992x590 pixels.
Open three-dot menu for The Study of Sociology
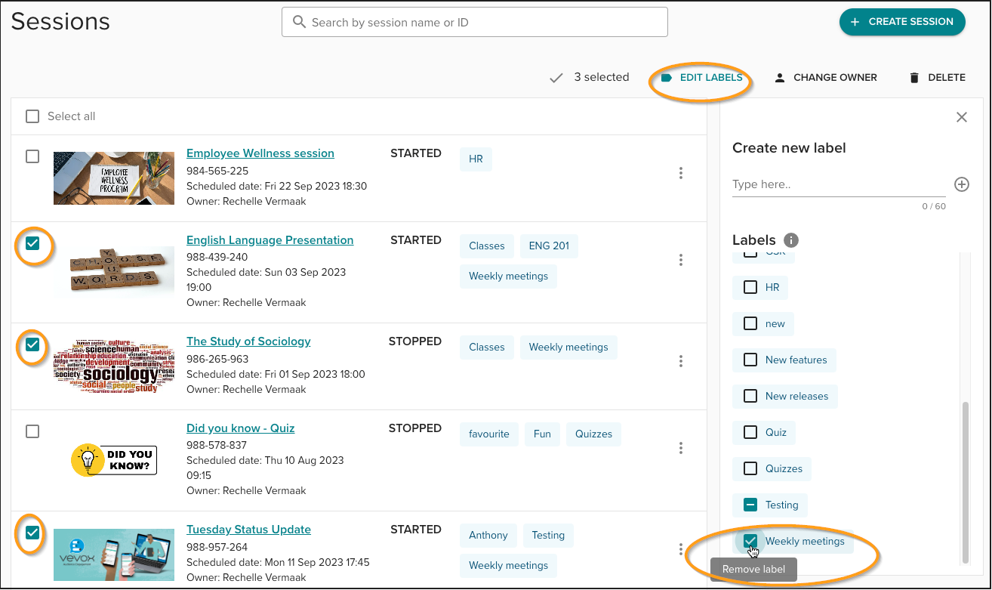680,361
